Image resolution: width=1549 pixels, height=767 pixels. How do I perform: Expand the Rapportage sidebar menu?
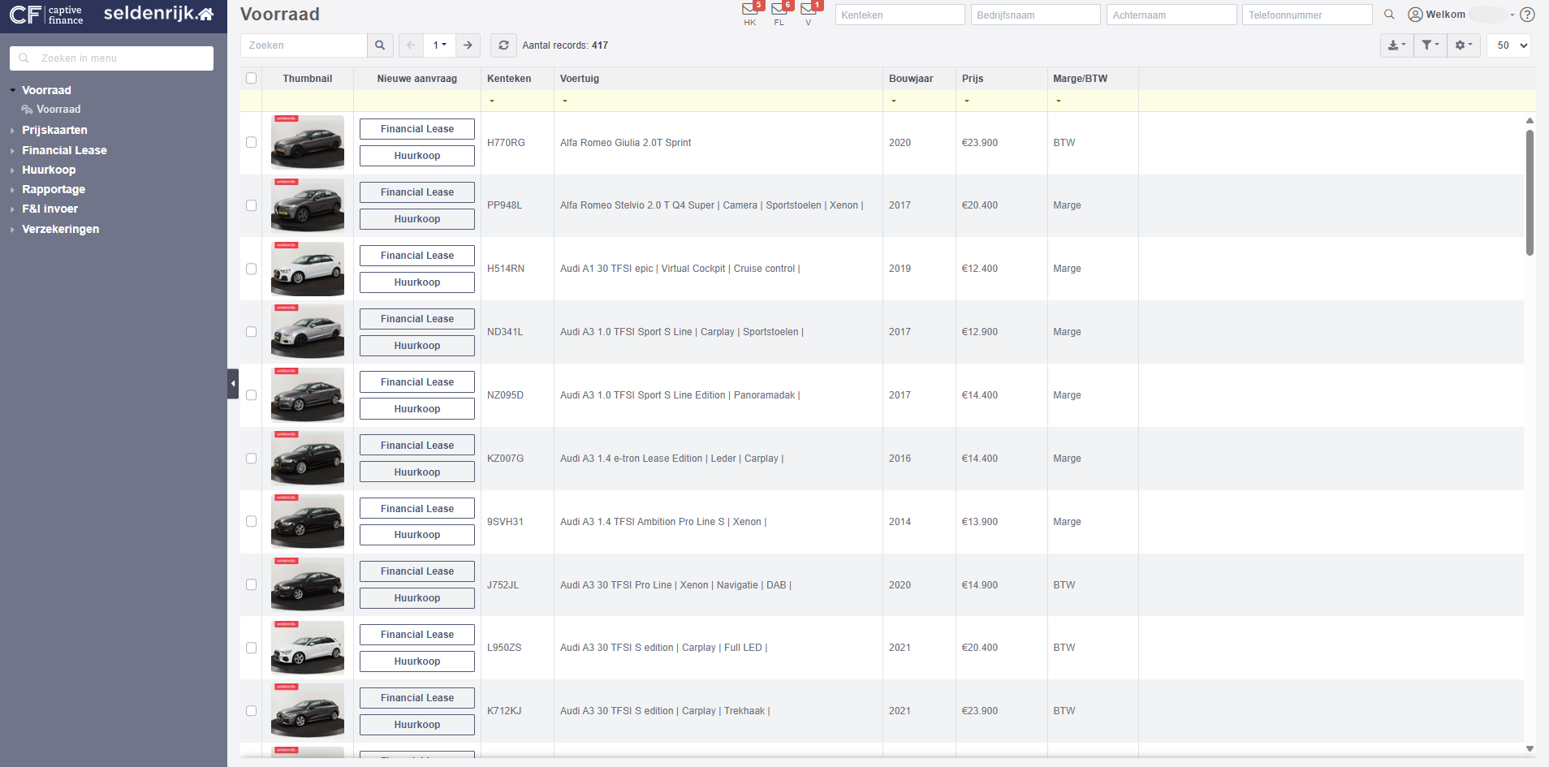click(54, 189)
